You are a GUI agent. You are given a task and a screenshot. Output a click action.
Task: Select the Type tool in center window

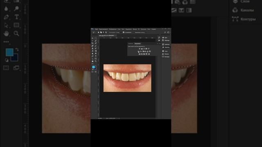point(96,56)
